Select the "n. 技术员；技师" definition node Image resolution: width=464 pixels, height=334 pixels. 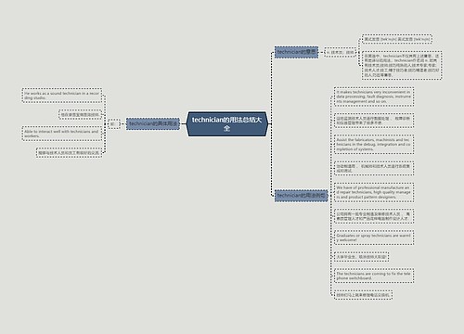pyautogui.click(x=340, y=52)
